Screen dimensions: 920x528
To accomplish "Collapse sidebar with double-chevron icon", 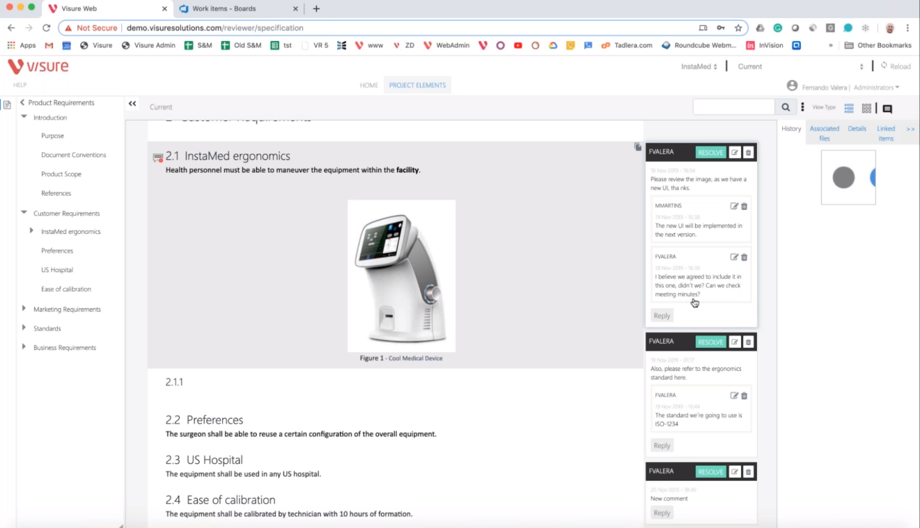I will (x=132, y=104).
